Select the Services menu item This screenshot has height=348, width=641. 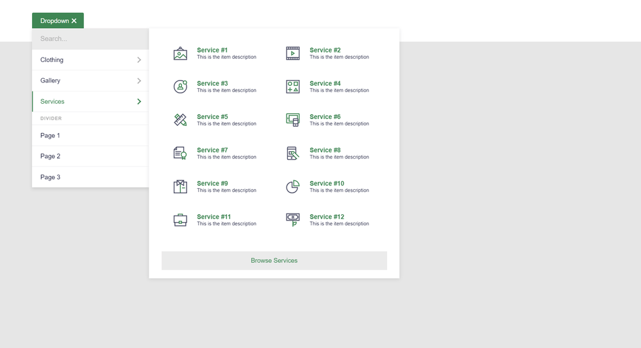click(90, 102)
